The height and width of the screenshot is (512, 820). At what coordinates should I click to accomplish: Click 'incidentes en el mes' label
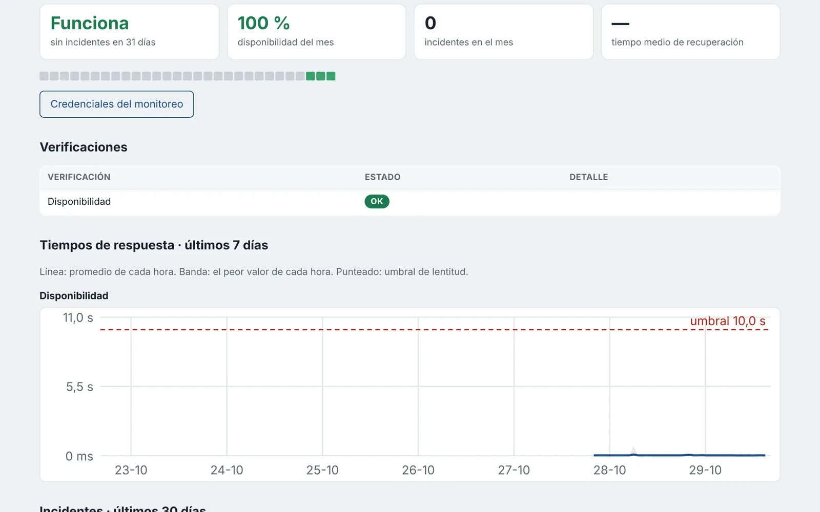(469, 42)
